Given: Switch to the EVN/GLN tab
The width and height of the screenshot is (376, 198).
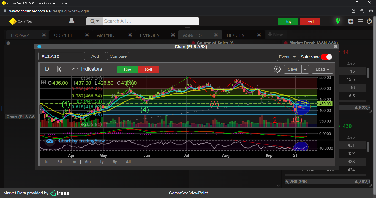Looking at the screenshot, I should pos(149,35).
